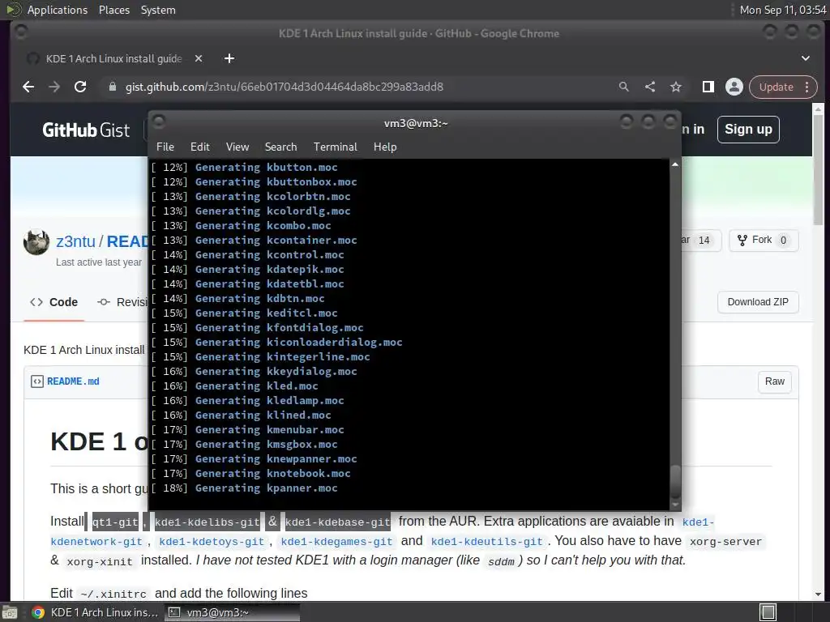Switch to vm3@vm3 terminal taskbar entry
The width and height of the screenshot is (830, 622).
tap(231, 612)
